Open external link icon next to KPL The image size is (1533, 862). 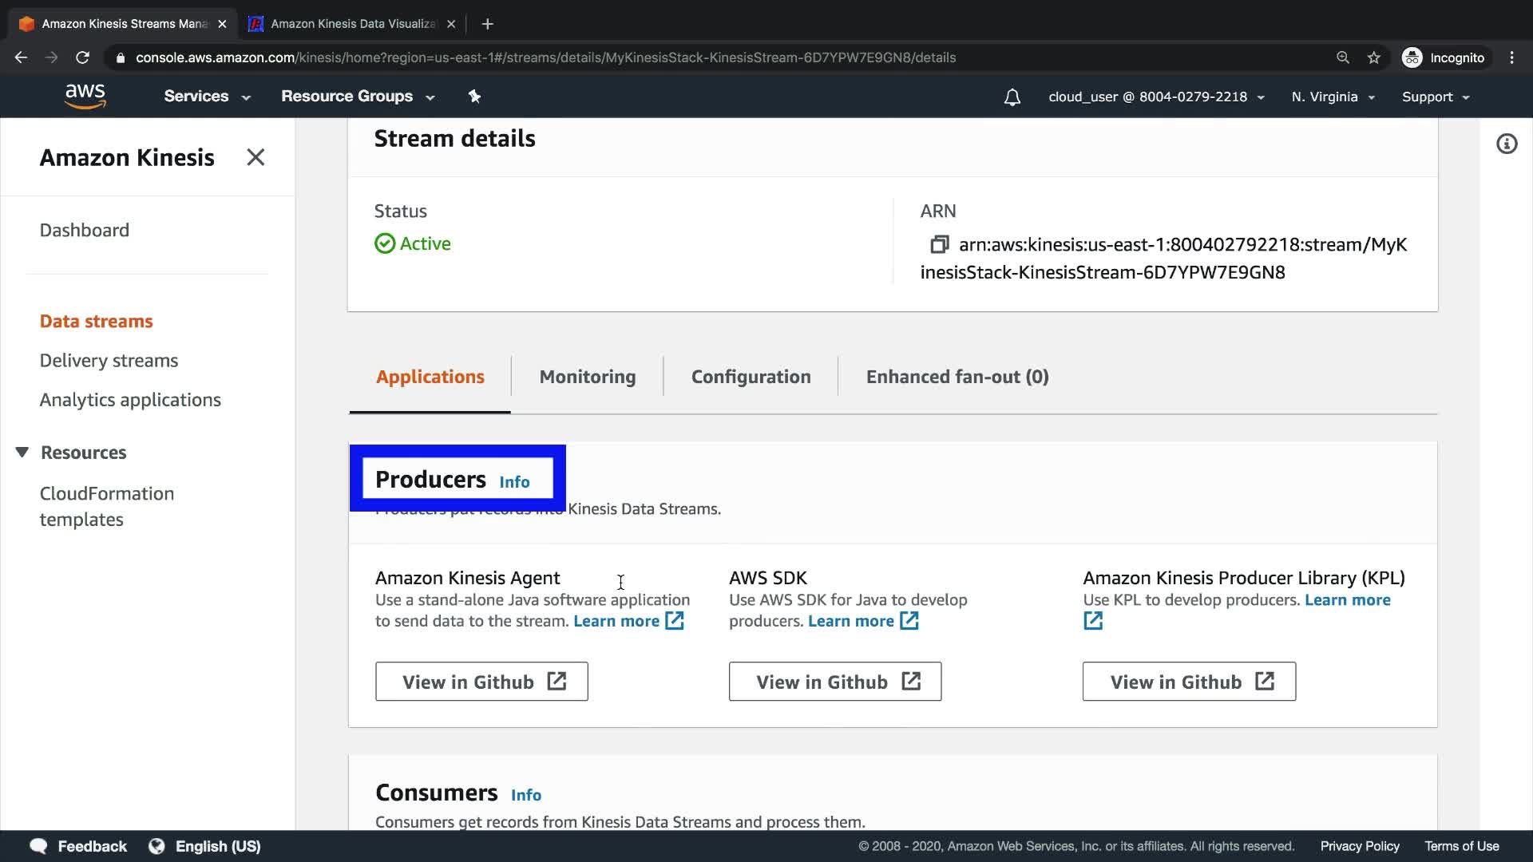tap(1093, 621)
